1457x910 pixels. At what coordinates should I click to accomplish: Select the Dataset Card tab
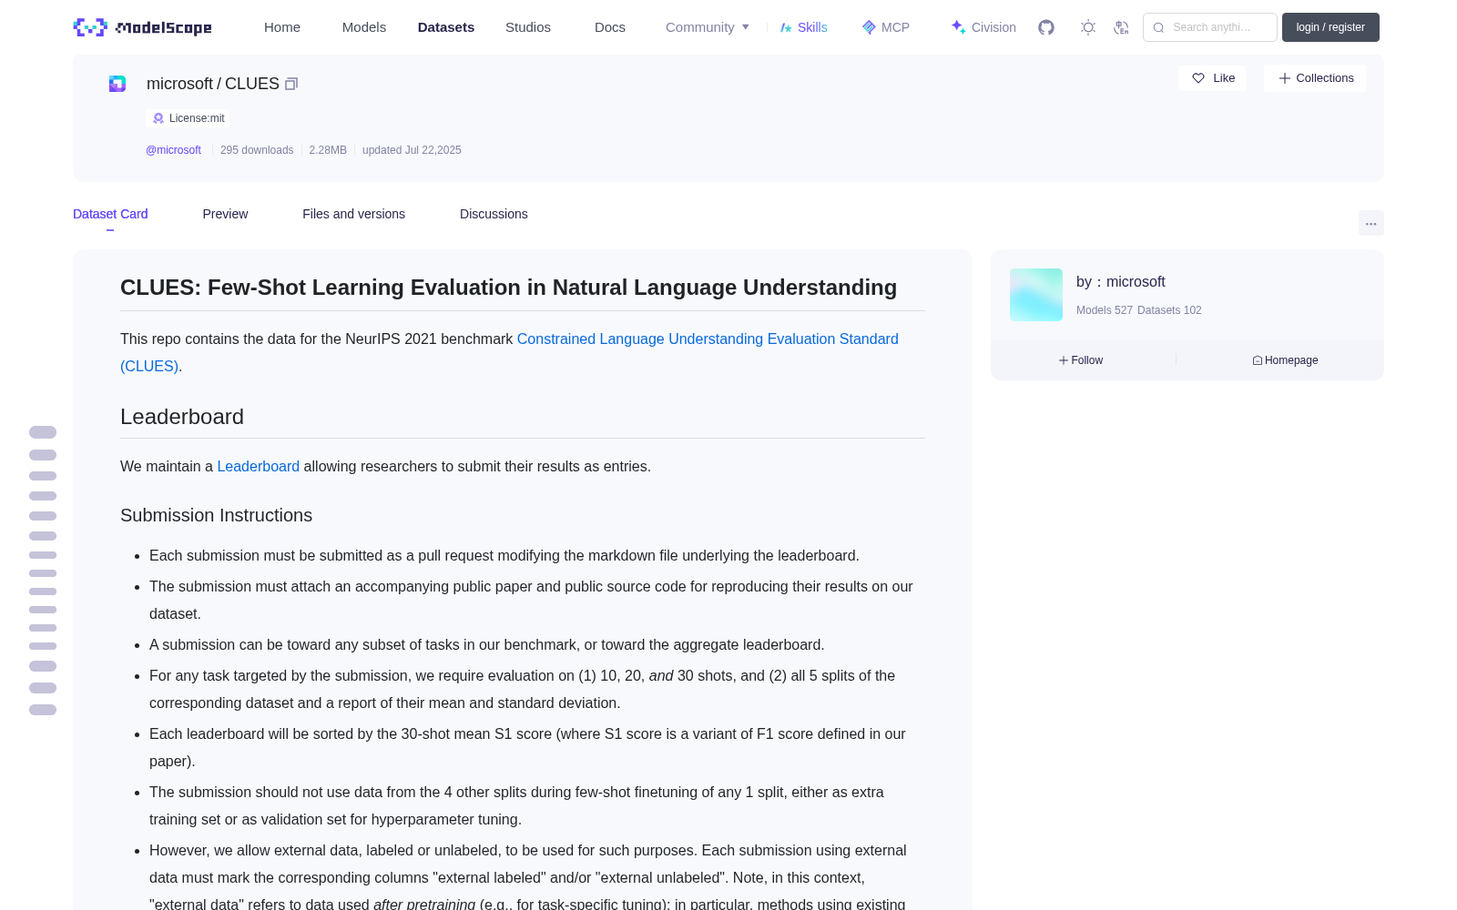110,214
